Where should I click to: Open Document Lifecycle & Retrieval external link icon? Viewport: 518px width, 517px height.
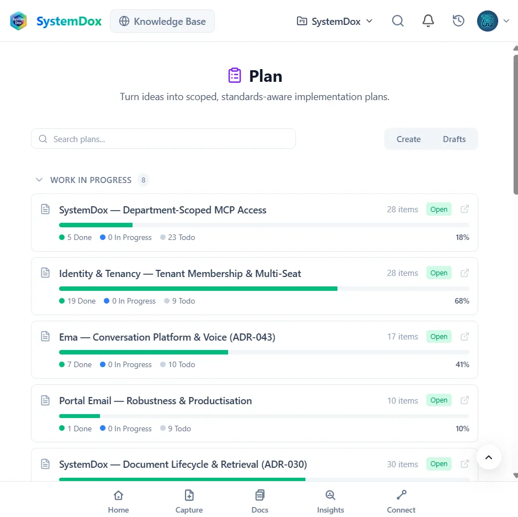(x=465, y=464)
